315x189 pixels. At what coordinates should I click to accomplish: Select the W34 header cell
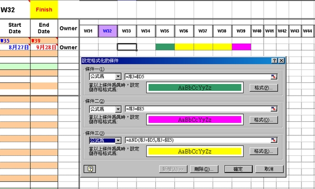pos(146,31)
